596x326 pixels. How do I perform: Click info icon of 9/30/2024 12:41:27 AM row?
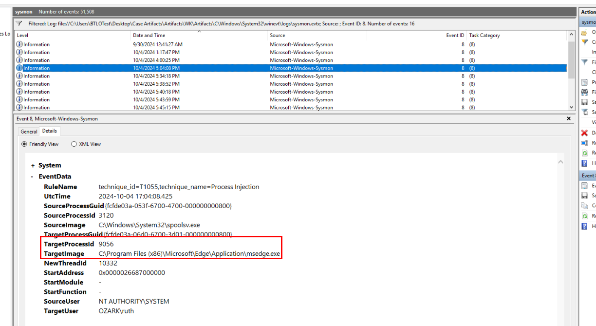pos(19,44)
